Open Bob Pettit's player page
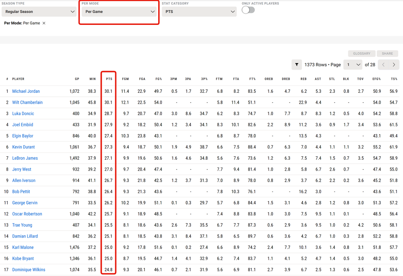Image resolution: width=403 pixels, height=276 pixels. (21, 192)
